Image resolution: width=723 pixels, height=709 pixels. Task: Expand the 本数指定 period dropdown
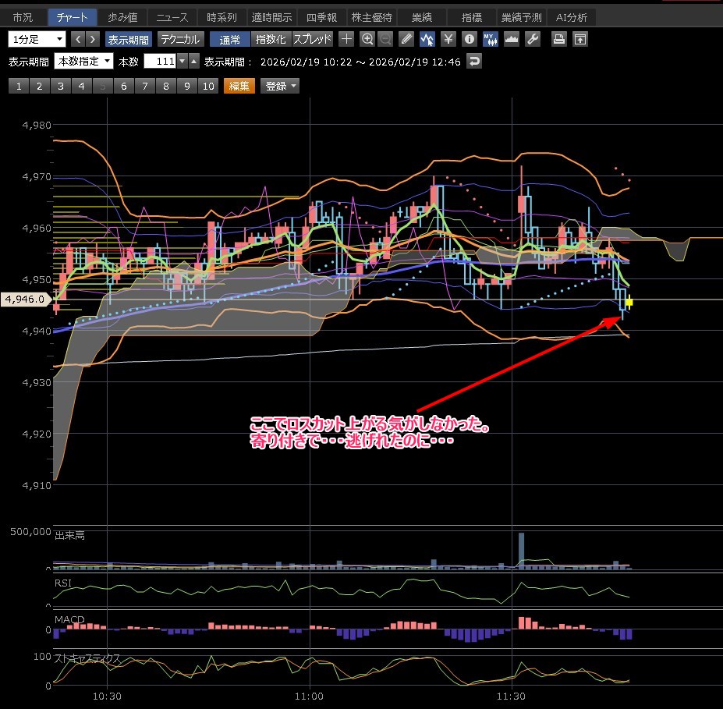pos(83,62)
